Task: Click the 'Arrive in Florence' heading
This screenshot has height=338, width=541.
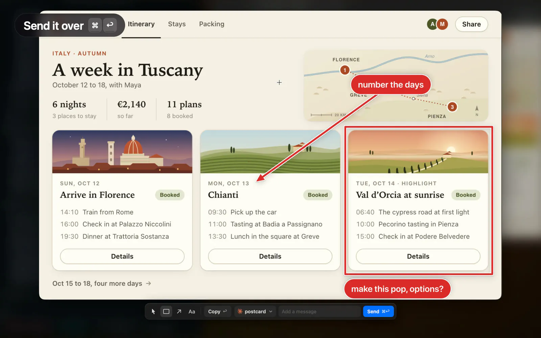Action: tap(97, 195)
